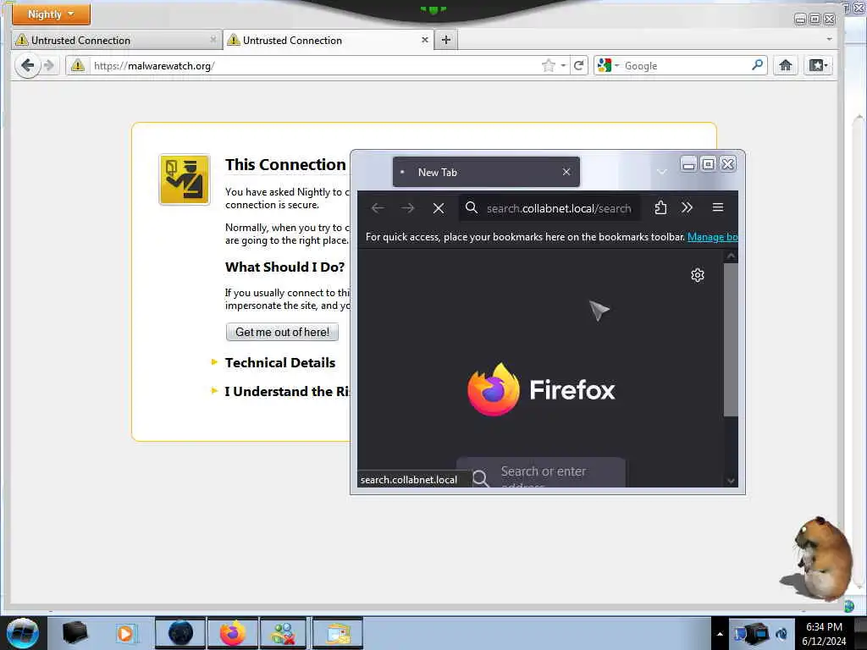This screenshot has height=650, width=867.
Task: Click the search magnifier icon in Nightly
Action: coord(758,65)
